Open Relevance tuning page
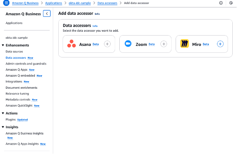Image resolution: width=237 pixels, height=154 pixels. pos(17,93)
